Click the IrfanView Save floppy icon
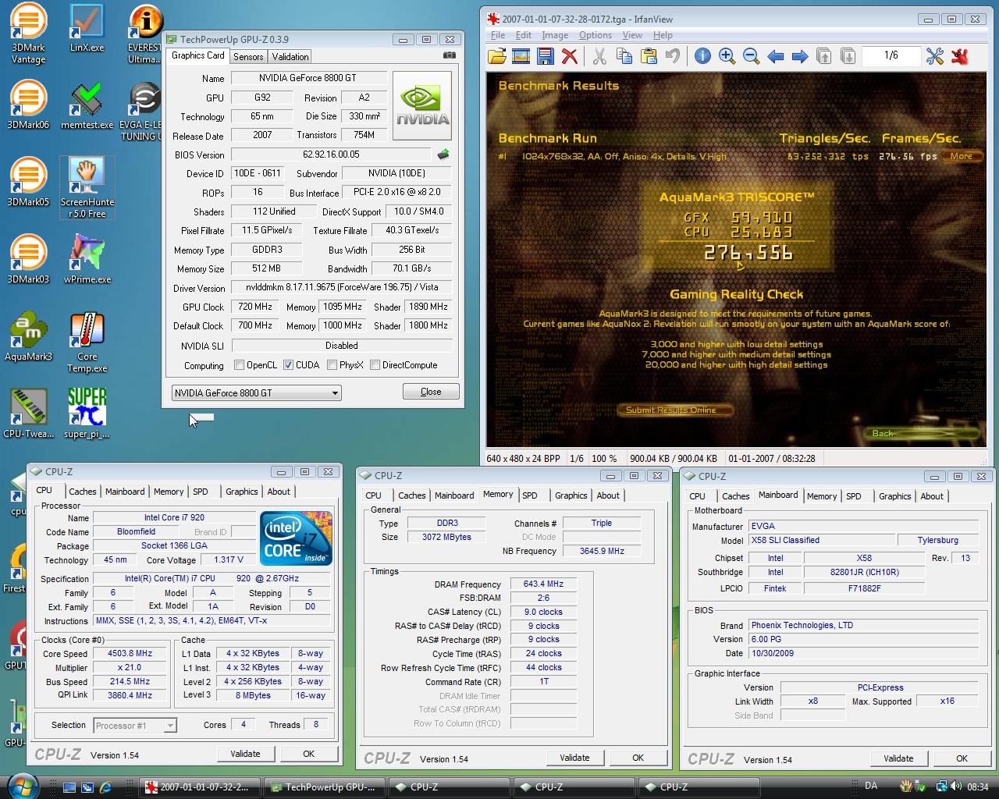999x799 pixels. coord(546,56)
